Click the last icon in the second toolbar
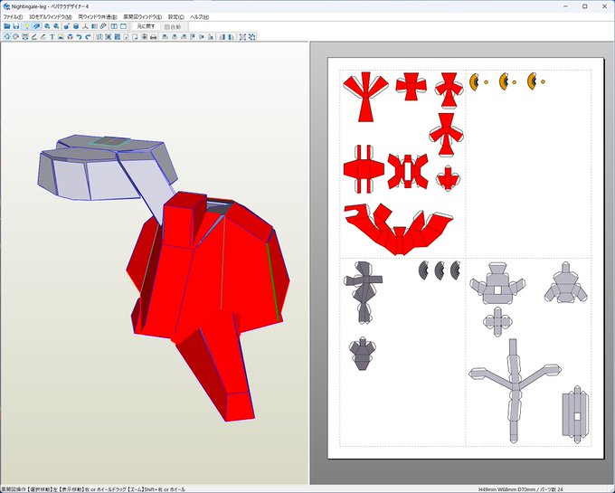This screenshot has width=615, height=493. point(251,37)
